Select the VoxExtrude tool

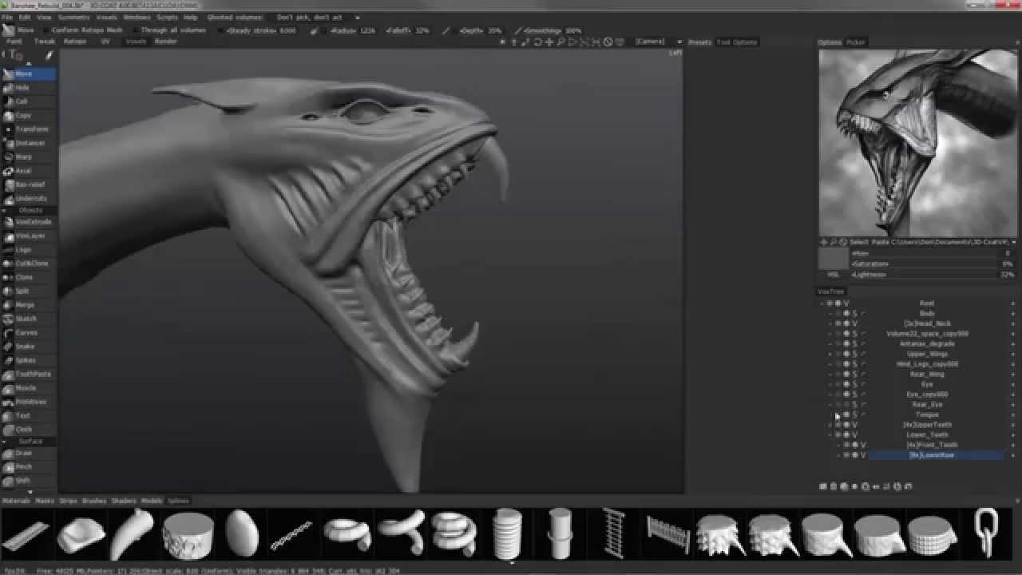[28, 221]
